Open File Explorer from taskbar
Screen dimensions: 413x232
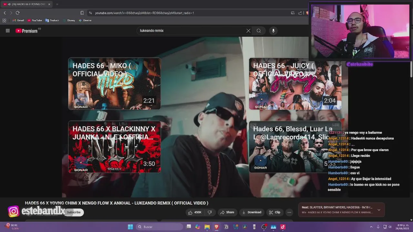tap(207, 227)
